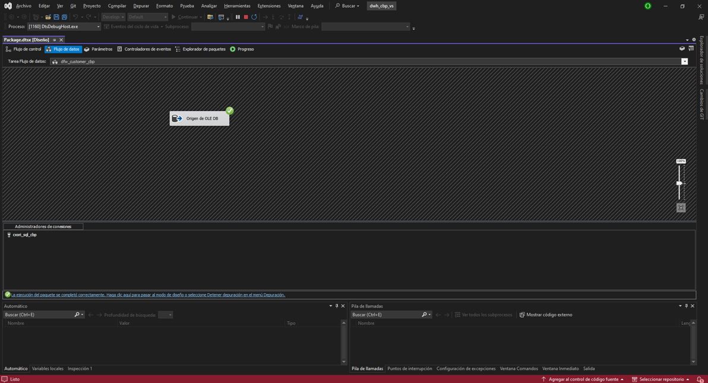Open the Administradores de conexiones tab
This screenshot has width=708, height=383.
tap(43, 227)
